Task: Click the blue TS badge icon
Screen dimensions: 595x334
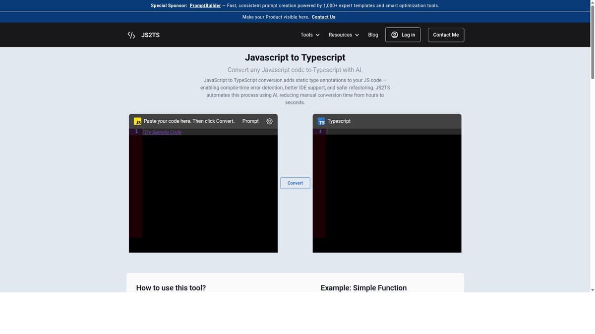Action: point(321,121)
